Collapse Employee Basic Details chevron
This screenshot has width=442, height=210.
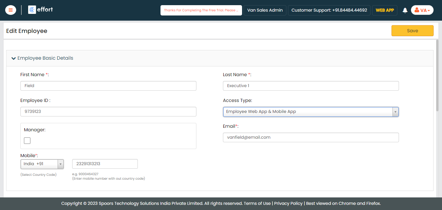coord(14,58)
